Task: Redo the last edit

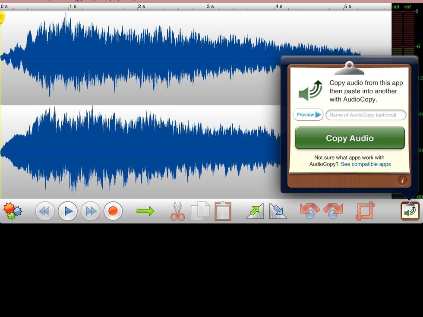Action: click(331, 211)
